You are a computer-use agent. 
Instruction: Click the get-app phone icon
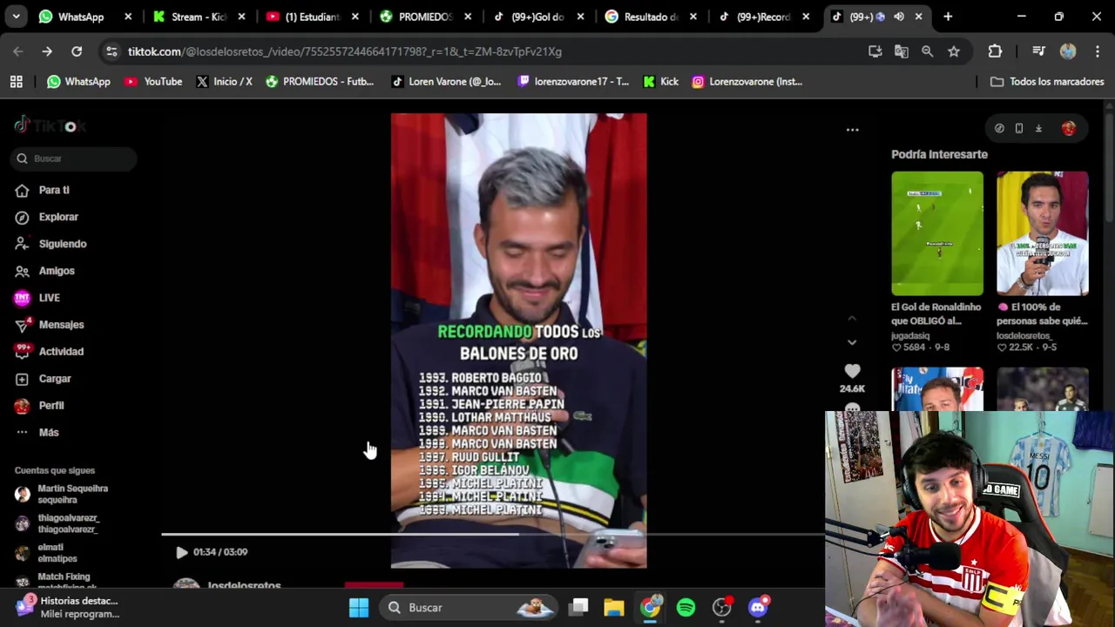1018,129
